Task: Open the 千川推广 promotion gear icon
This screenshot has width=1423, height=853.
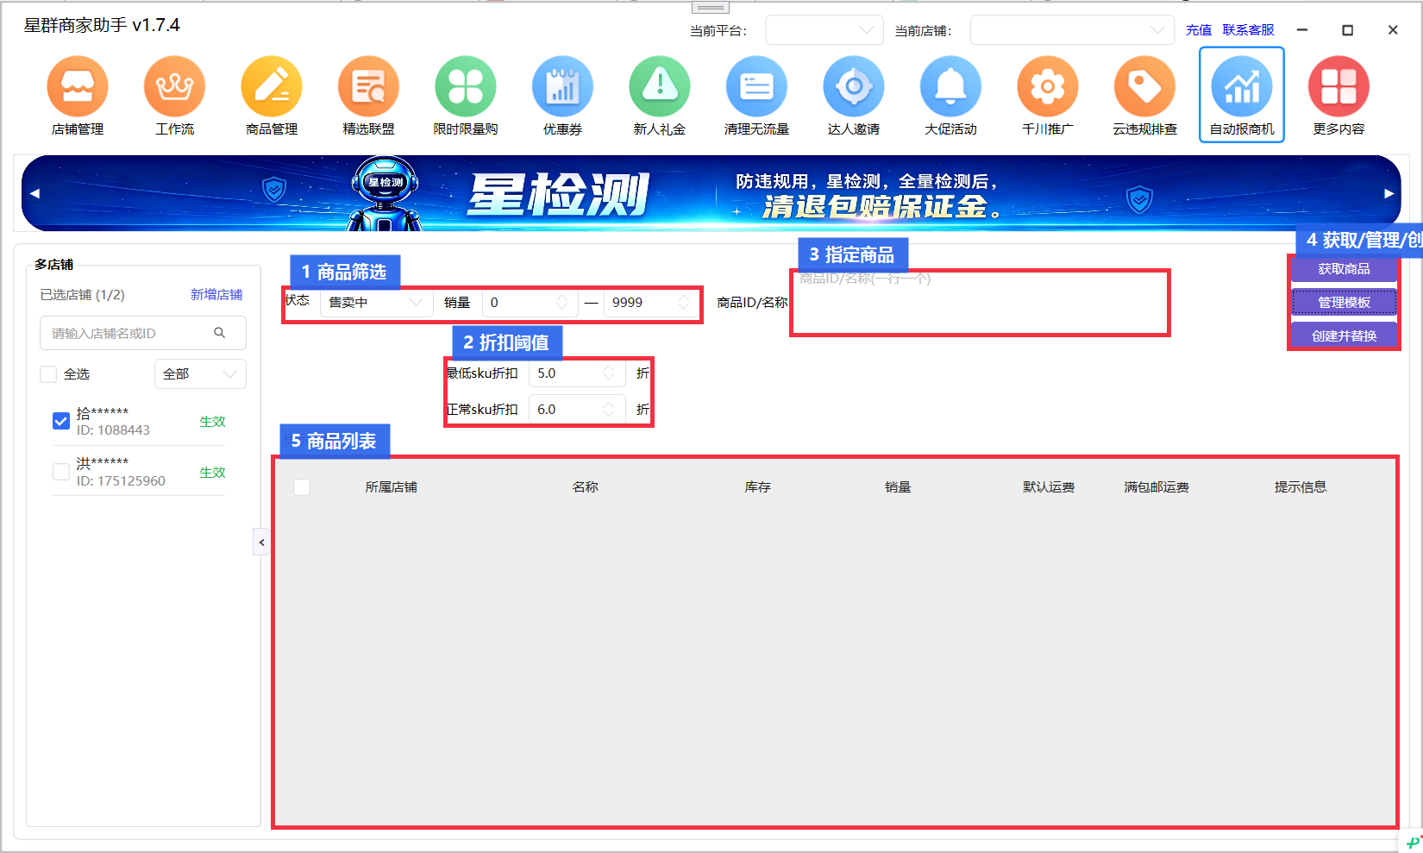Action: 1048,86
